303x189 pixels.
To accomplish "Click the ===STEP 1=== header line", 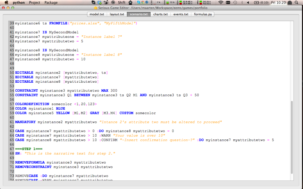I will coord(29,149).
